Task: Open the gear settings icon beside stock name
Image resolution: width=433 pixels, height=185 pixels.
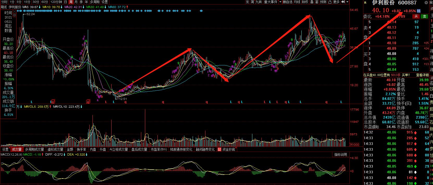Action: tap(426, 3)
